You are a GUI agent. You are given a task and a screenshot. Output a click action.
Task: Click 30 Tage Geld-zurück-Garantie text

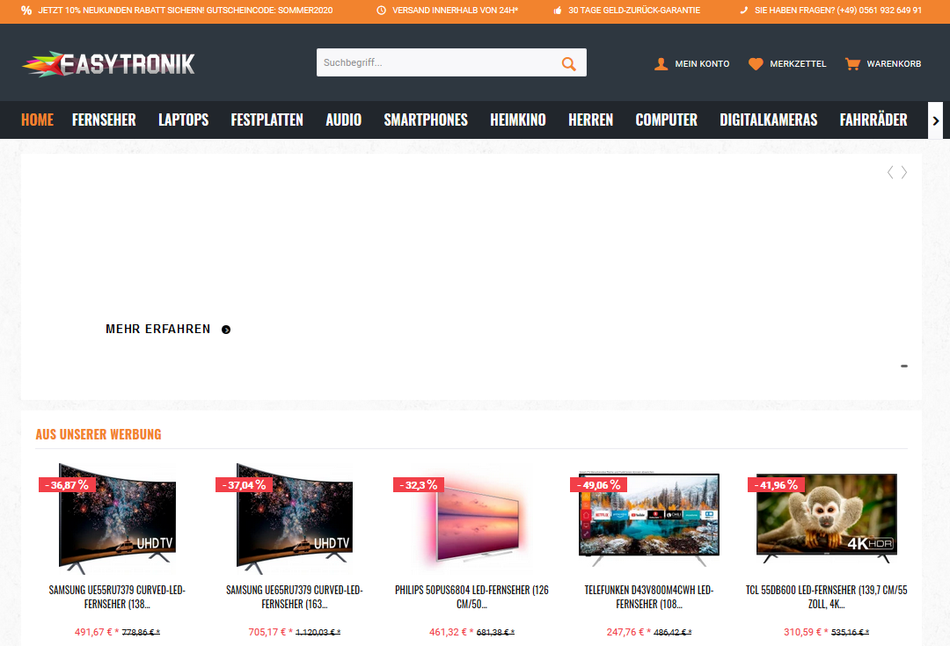tap(634, 11)
